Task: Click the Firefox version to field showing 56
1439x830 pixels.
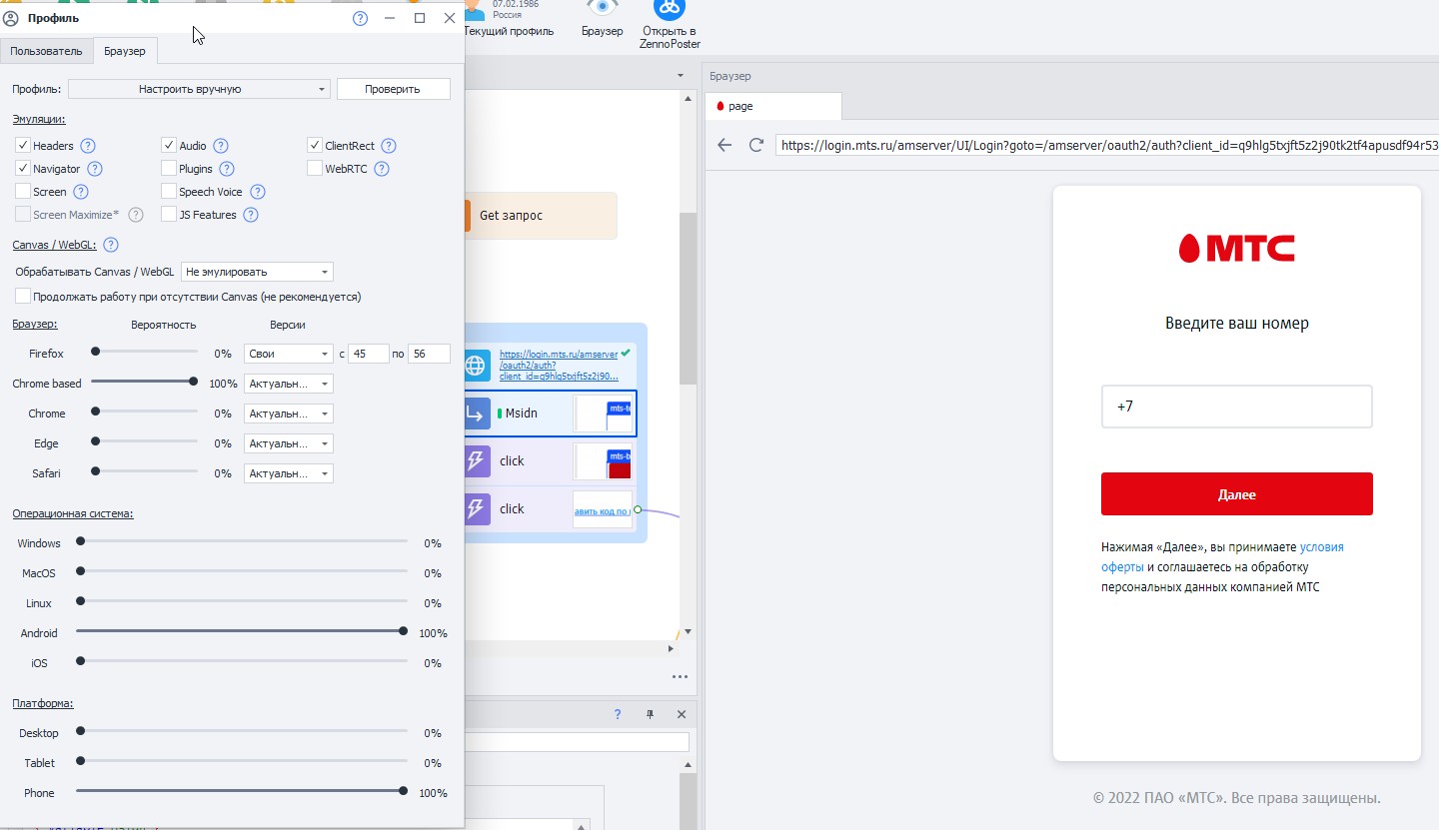Action: 429,354
